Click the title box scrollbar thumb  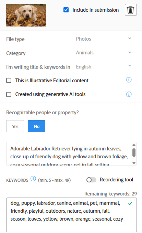(x=134, y=152)
